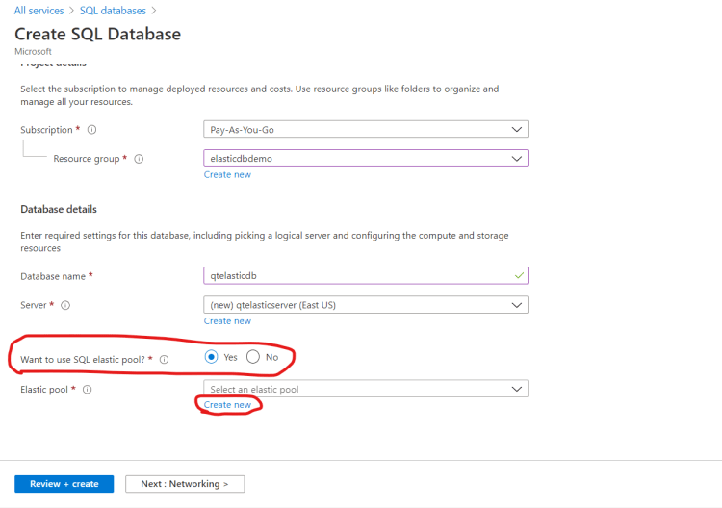722x508 pixels.
Task: Focus the Database name field qtelasticdb
Action: (x=366, y=275)
